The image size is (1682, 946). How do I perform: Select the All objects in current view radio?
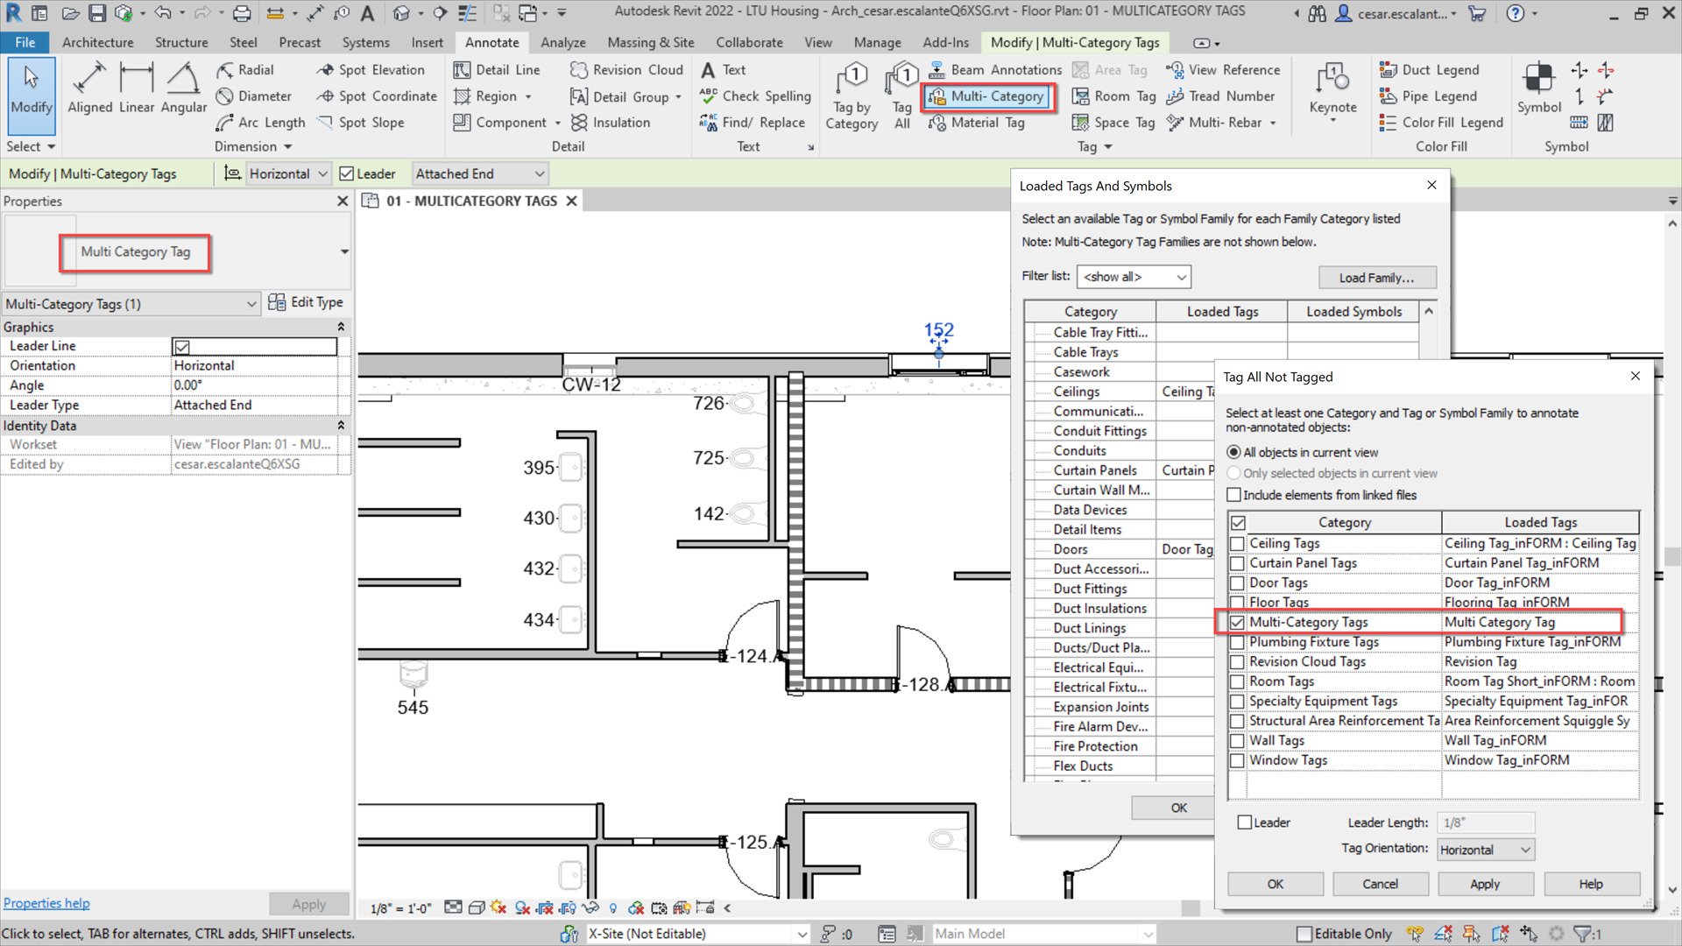click(x=1233, y=452)
